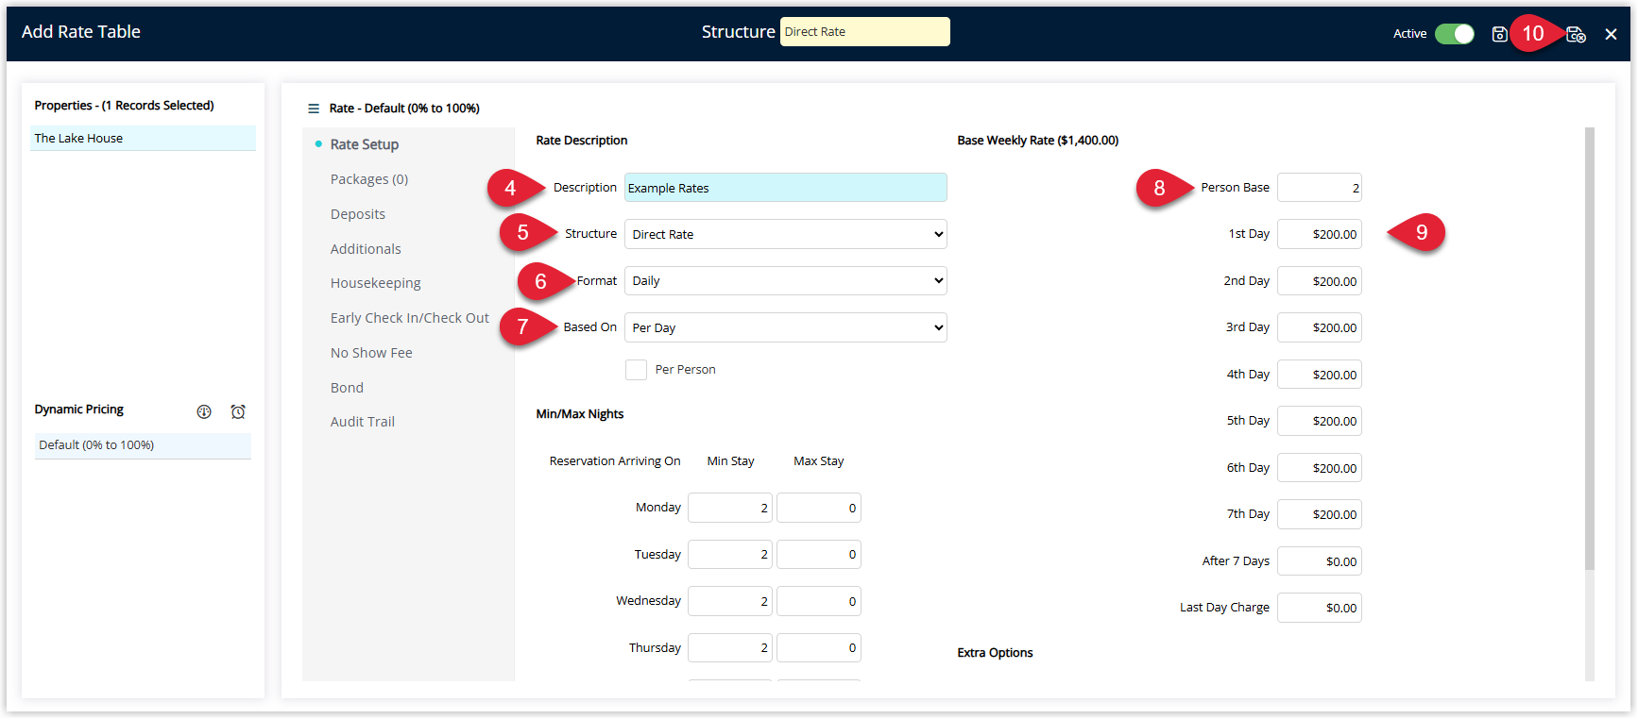Click the 5th Day rate field
This screenshot has width=1638, height=719.
1319,421
